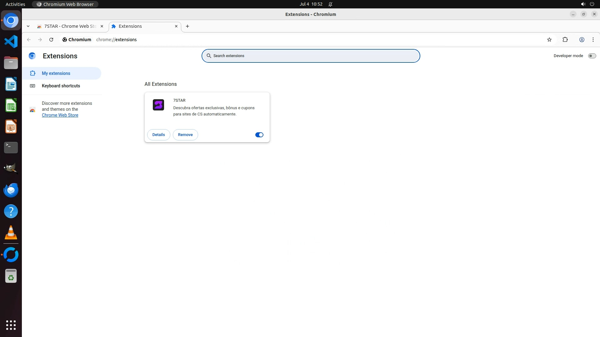This screenshot has height=337, width=600.
Task: Follow the Chrome Web Store link
Action: pyautogui.click(x=60, y=115)
